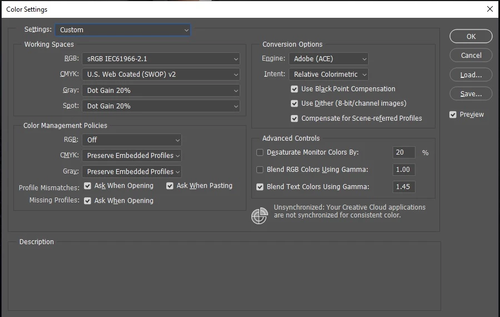The width and height of the screenshot is (500, 317).
Task: Toggle Use Black Point Compensation checkbox
Action: (x=294, y=89)
